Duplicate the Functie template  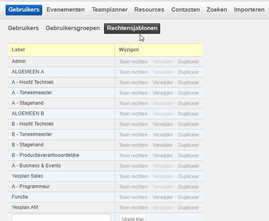point(188,197)
